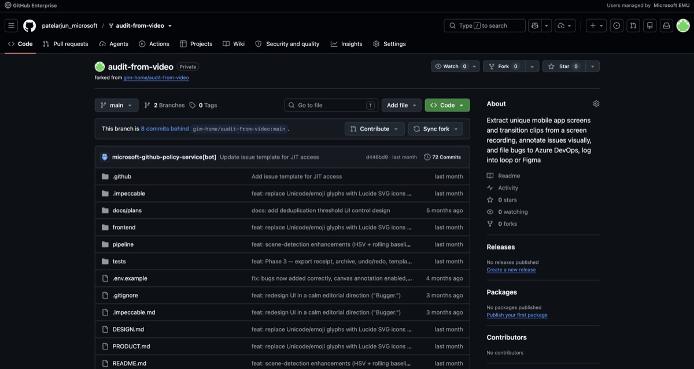
Task: Open the hamburger navigation menu
Action: click(12, 25)
